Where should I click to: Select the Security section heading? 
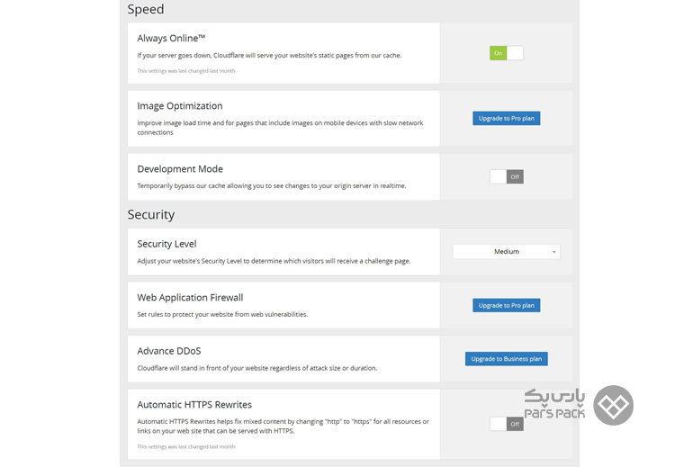click(151, 214)
